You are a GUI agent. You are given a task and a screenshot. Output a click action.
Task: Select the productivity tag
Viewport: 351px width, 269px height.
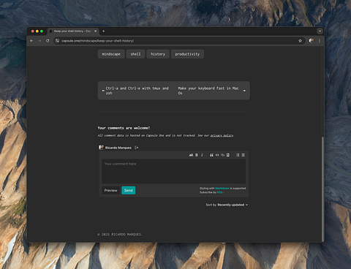tap(187, 54)
